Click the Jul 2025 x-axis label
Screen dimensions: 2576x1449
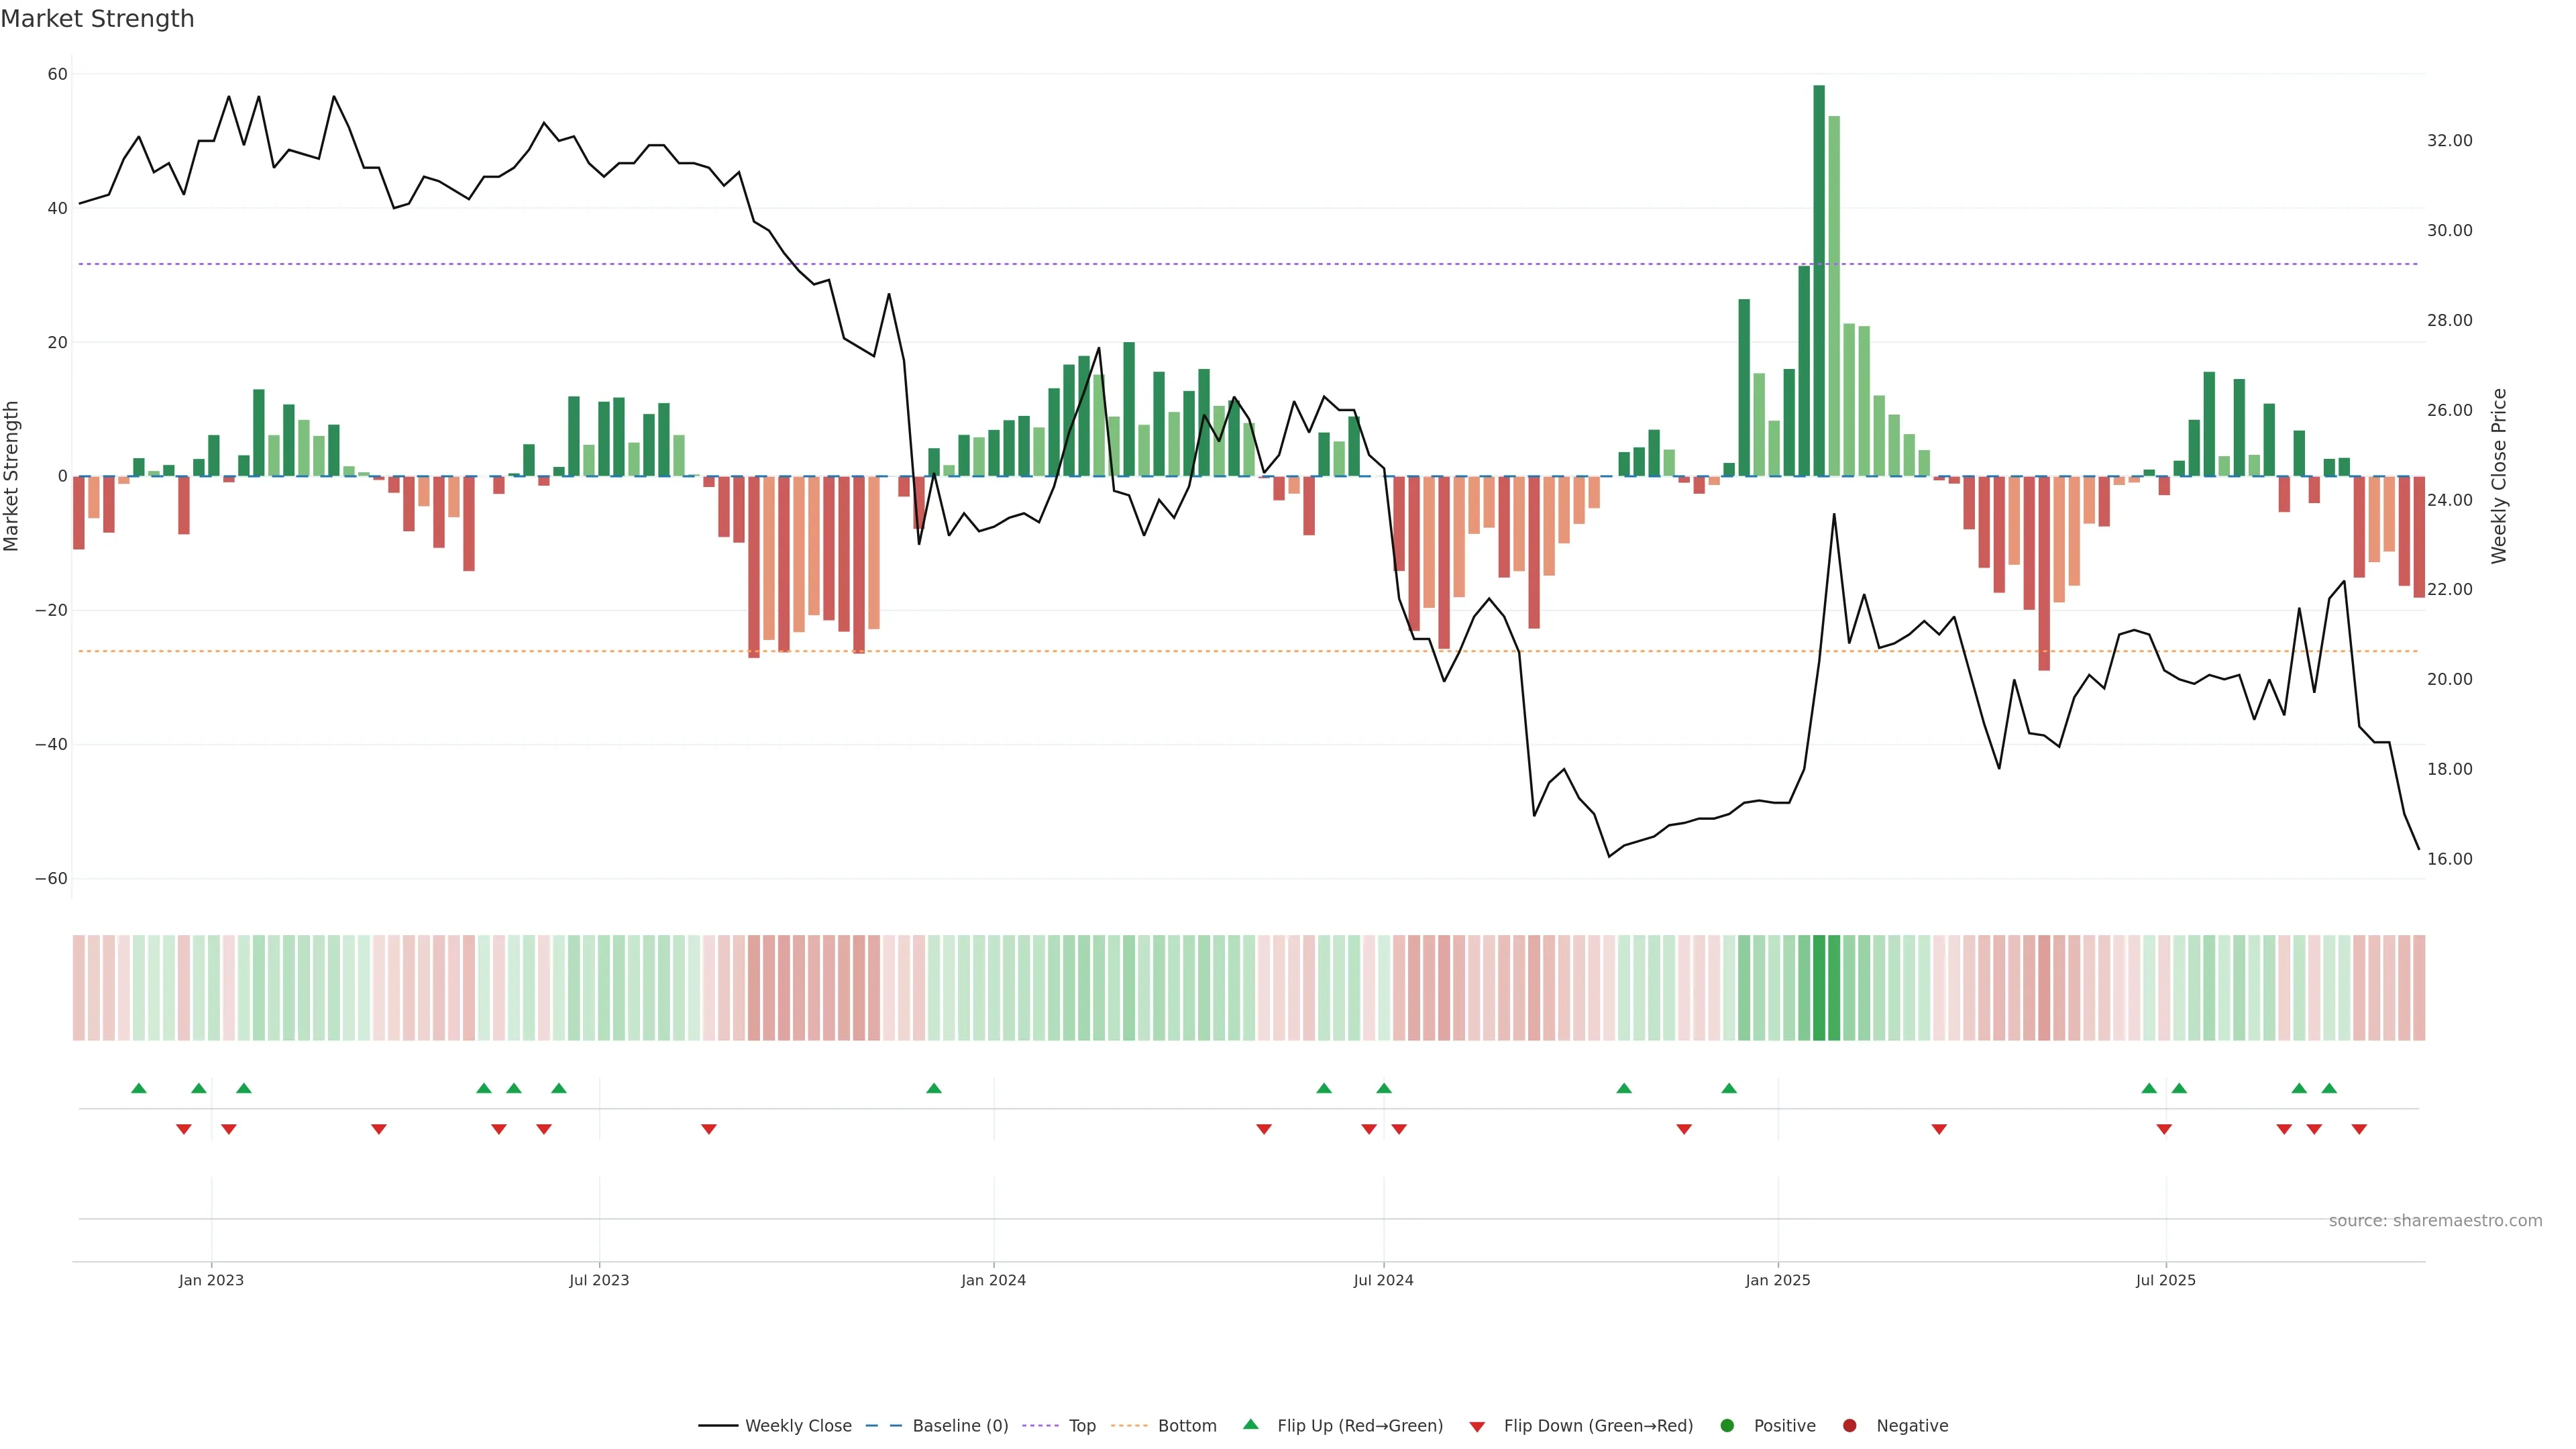click(x=2165, y=1280)
